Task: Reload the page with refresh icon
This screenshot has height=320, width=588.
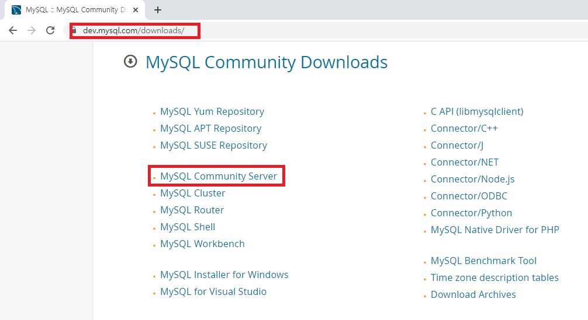Action: (x=50, y=30)
